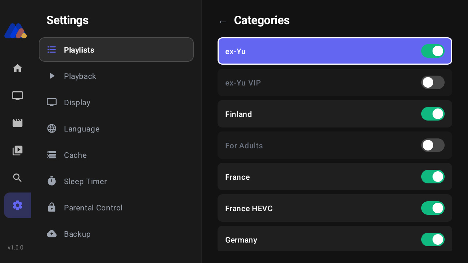Select the Live TV icon in the sidebar
This screenshot has width=468, height=263.
(17, 95)
